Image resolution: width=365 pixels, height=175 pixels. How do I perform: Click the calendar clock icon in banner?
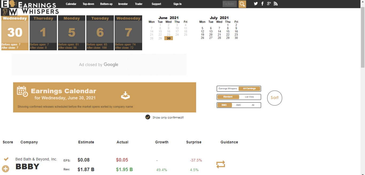[22, 91]
